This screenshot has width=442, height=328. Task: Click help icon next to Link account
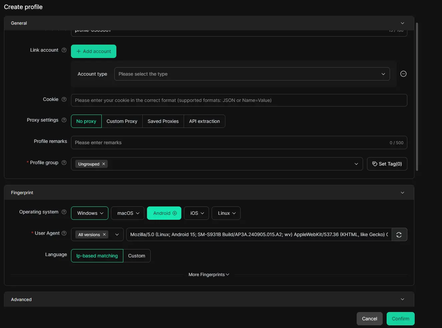click(x=64, y=50)
